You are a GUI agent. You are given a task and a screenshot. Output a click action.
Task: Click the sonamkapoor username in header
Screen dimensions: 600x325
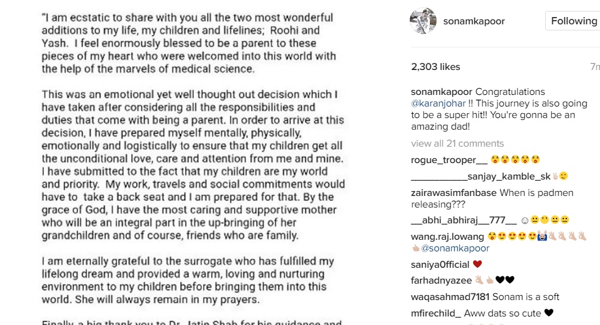click(x=474, y=21)
